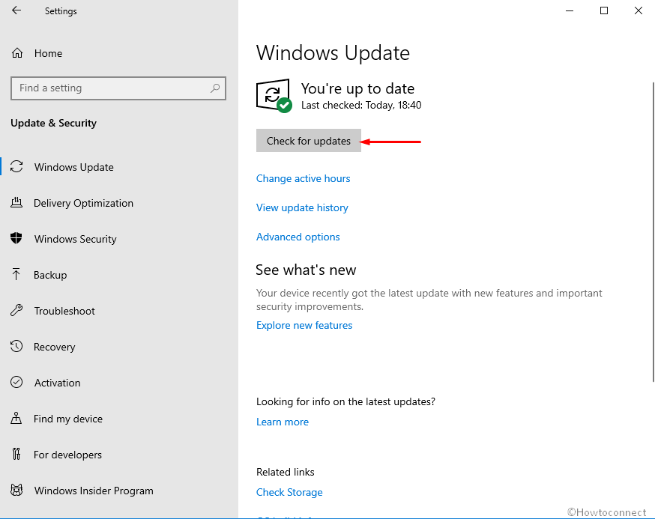This screenshot has height=519, width=655.
Task: Maximize the Settings window
Action: click(x=604, y=10)
